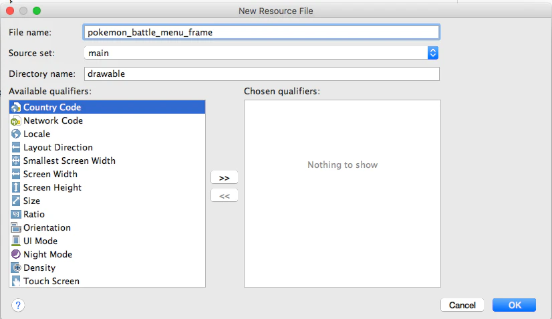Select the Touch Screen qualifier

coord(108,282)
